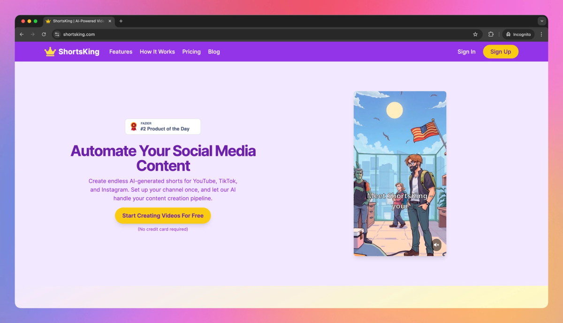Click the macOS yellow minimize button

tap(29, 21)
